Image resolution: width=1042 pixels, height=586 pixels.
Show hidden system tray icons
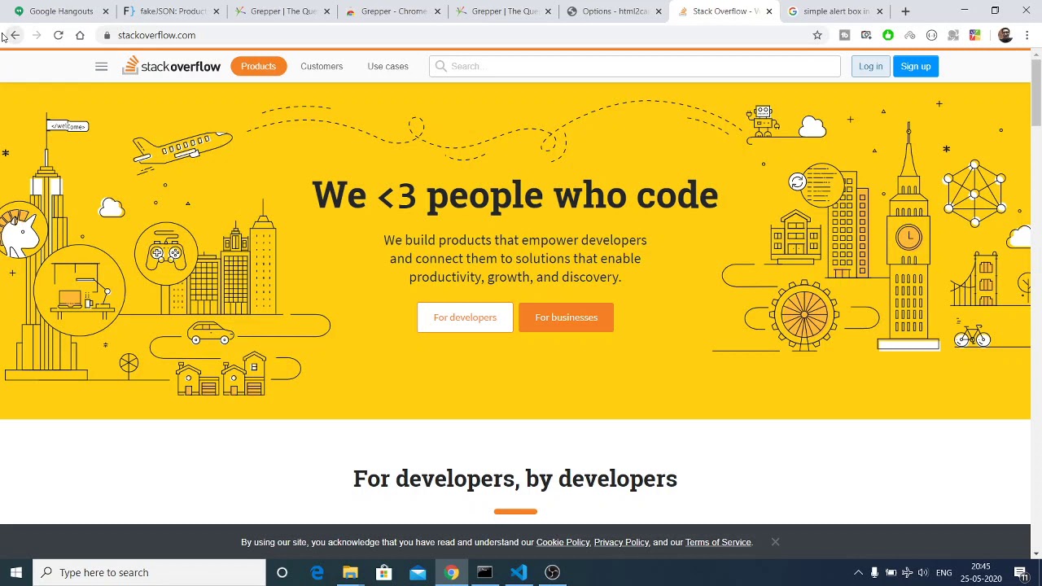point(858,572)
